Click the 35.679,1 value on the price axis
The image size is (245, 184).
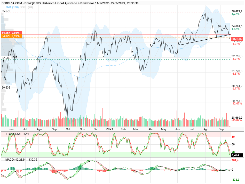coord(237,11)
